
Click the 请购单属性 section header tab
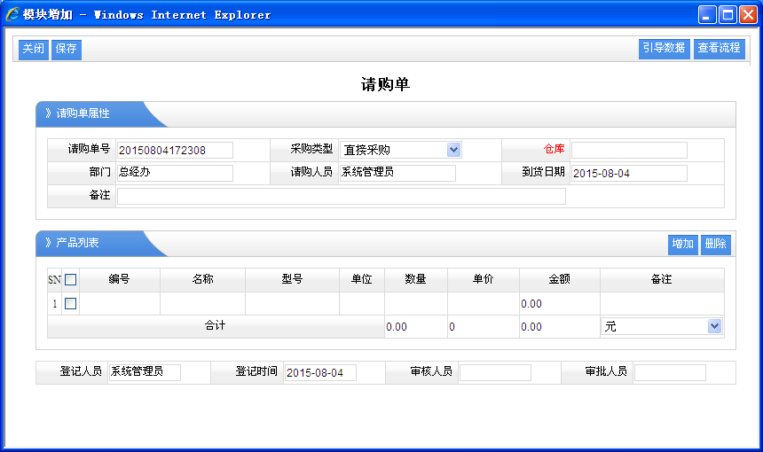[x=84, y=113]
